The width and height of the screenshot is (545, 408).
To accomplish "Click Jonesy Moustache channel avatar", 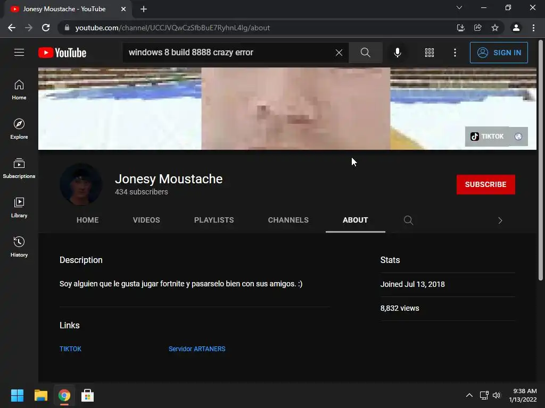I will 81,184.
